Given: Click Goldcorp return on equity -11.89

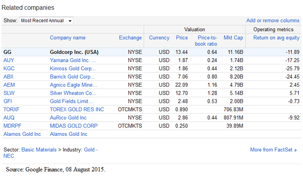Looking at the screenshot, I should [x=293, y=52].
